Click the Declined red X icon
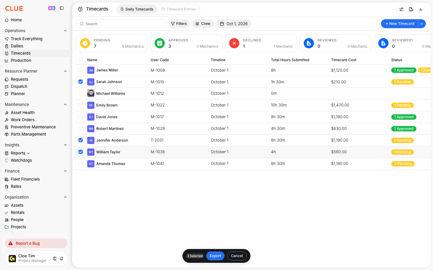The height and width of the screenshot is (270, 433). tap(234, 43)
